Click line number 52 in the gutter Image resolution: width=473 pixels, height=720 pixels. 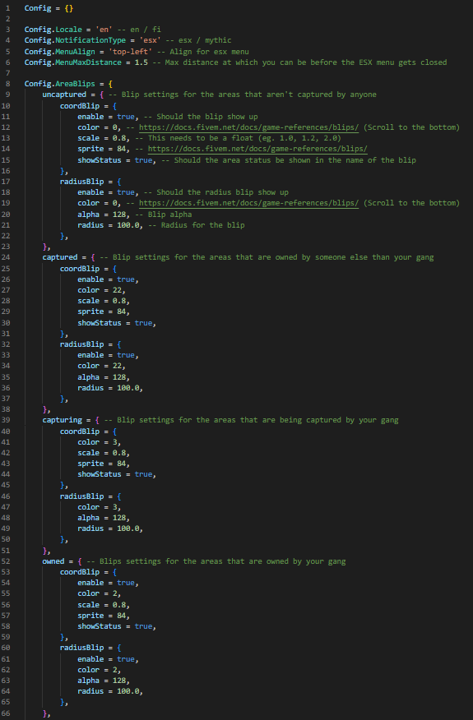pos(6,561)
